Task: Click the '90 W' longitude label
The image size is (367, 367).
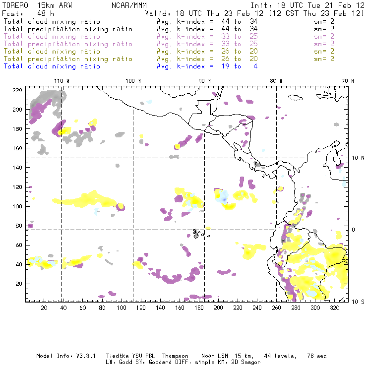Action: (204, 81)
